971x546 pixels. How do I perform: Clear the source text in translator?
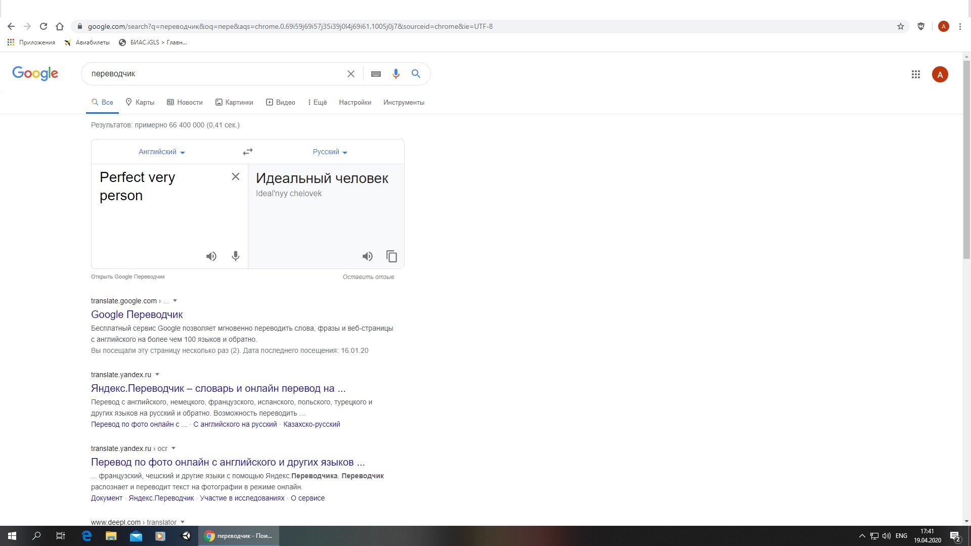236,176
